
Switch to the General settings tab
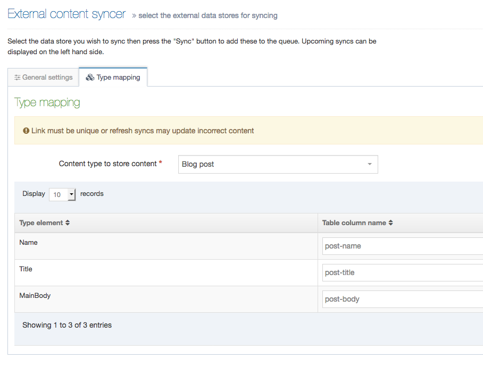(x=44, y=78)
